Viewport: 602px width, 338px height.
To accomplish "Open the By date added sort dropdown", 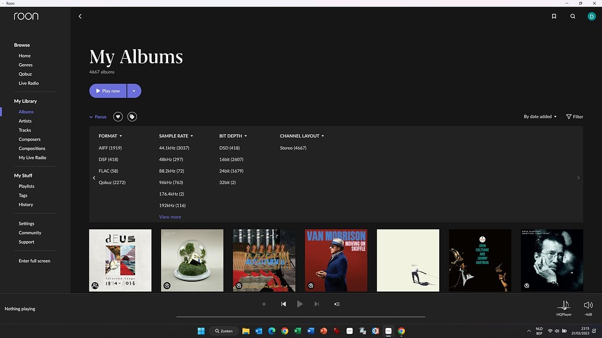I will coord(539,116).
